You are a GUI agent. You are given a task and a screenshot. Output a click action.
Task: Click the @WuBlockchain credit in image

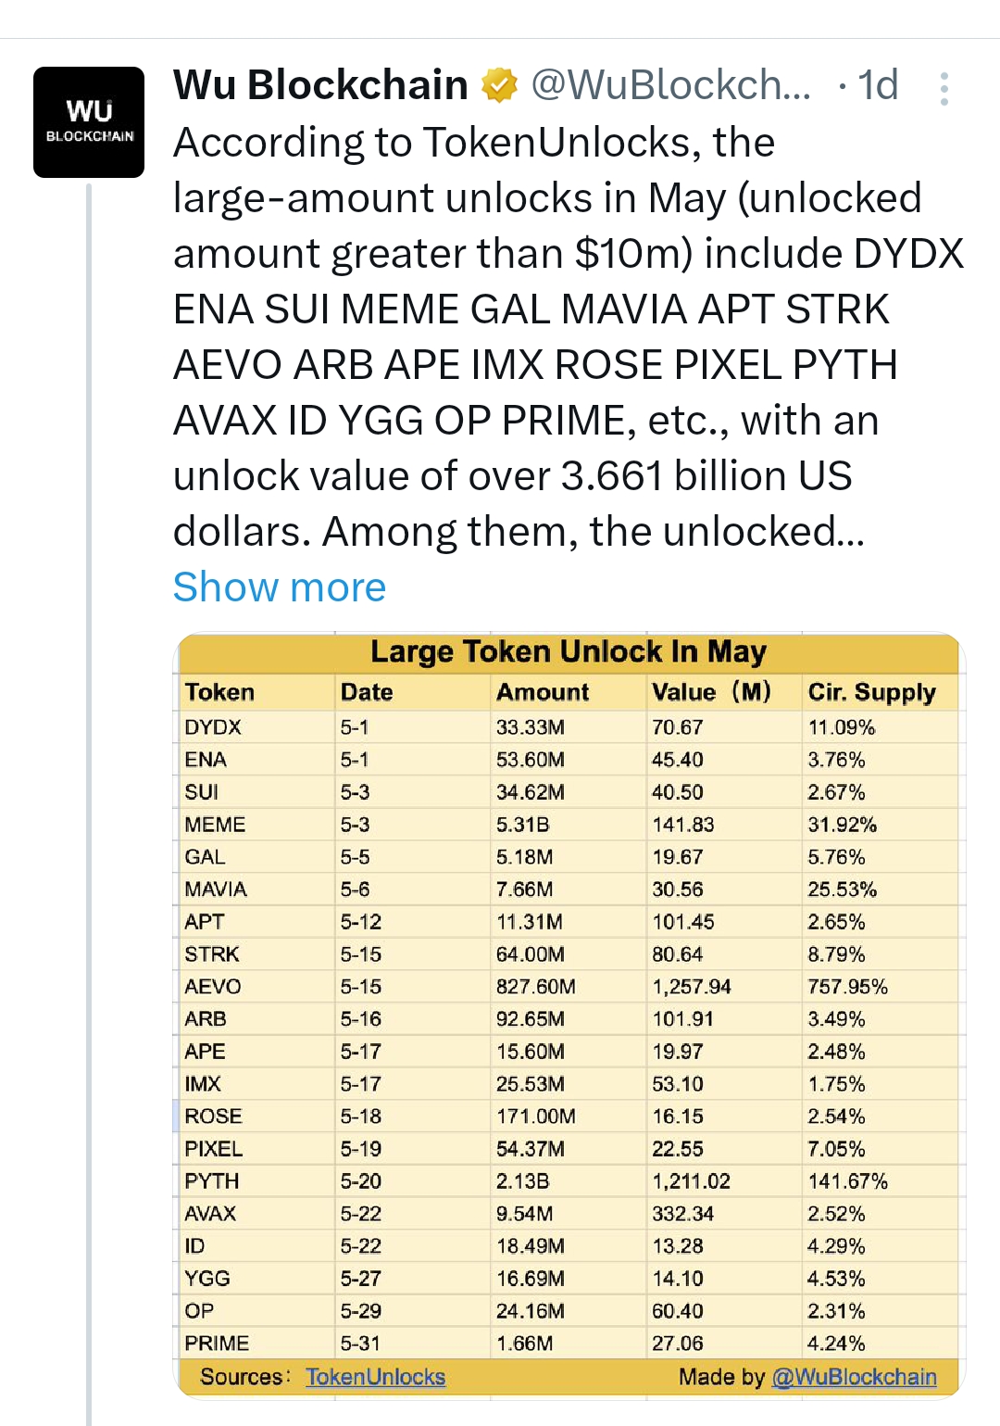coord(855,1377)
